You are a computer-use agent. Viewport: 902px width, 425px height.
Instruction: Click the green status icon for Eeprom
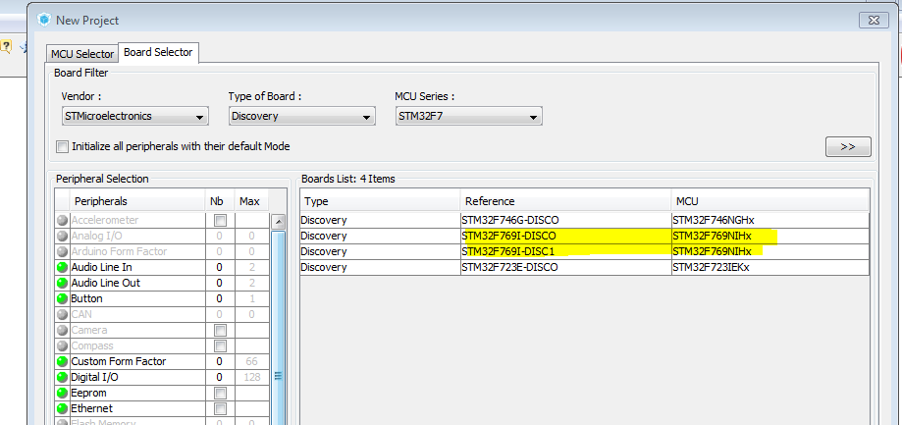point(62,393)
